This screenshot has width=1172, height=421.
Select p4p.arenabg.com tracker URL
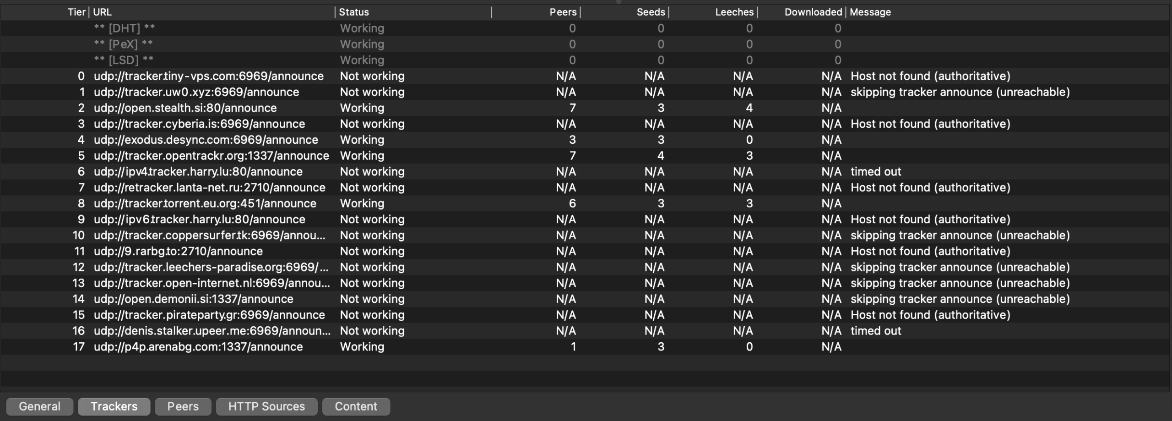[x=198, y=347]
